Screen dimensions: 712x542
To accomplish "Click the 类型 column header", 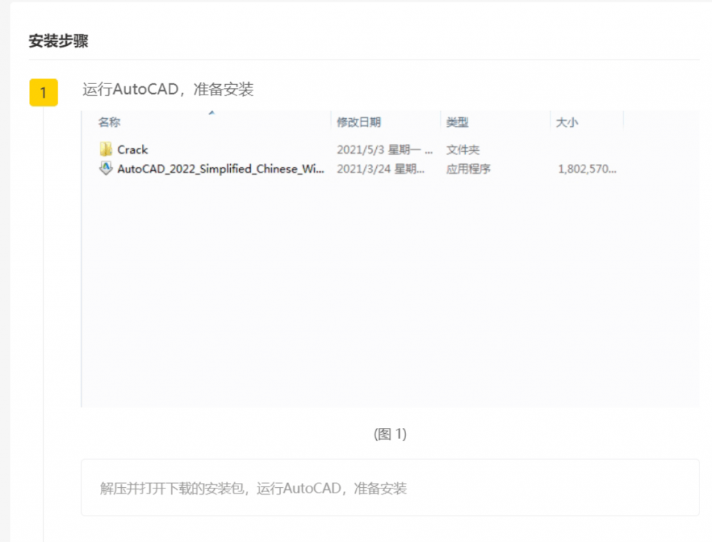I will pos(457,122).
